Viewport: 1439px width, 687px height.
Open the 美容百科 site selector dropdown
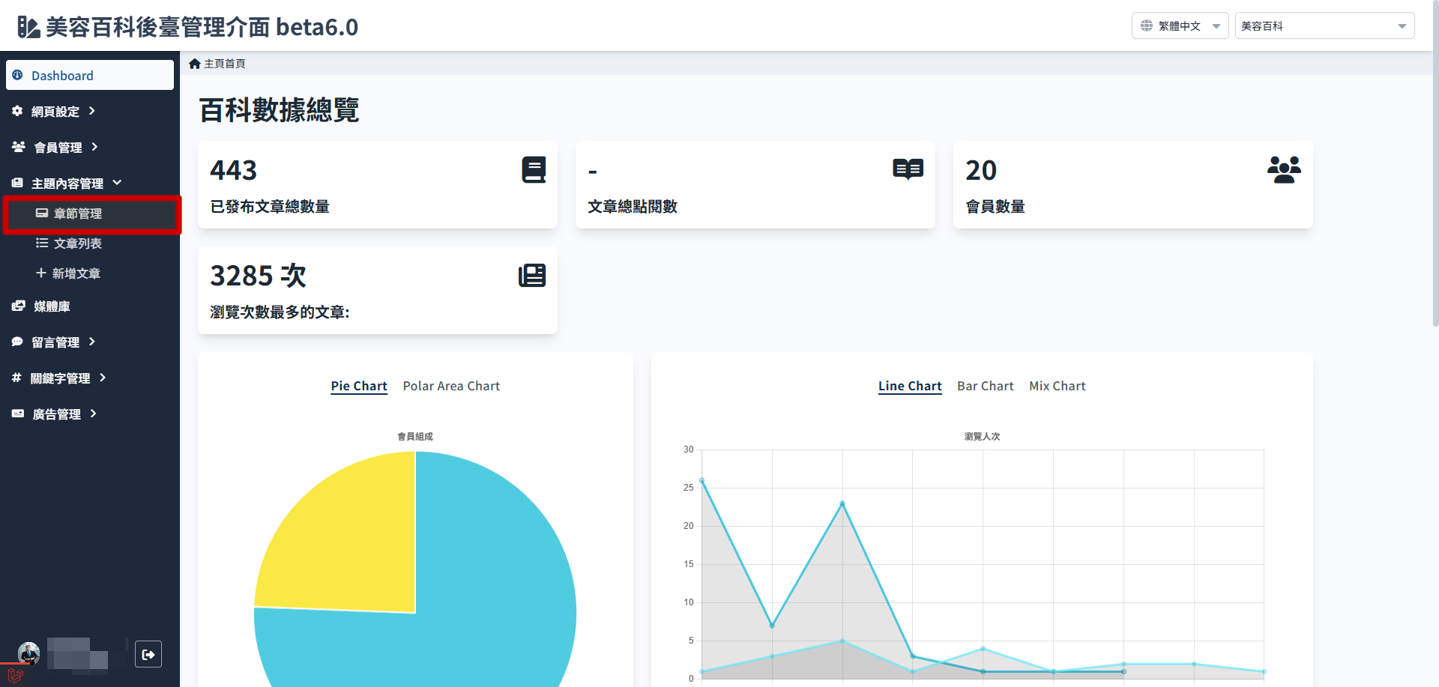[x=1324, y=25]
